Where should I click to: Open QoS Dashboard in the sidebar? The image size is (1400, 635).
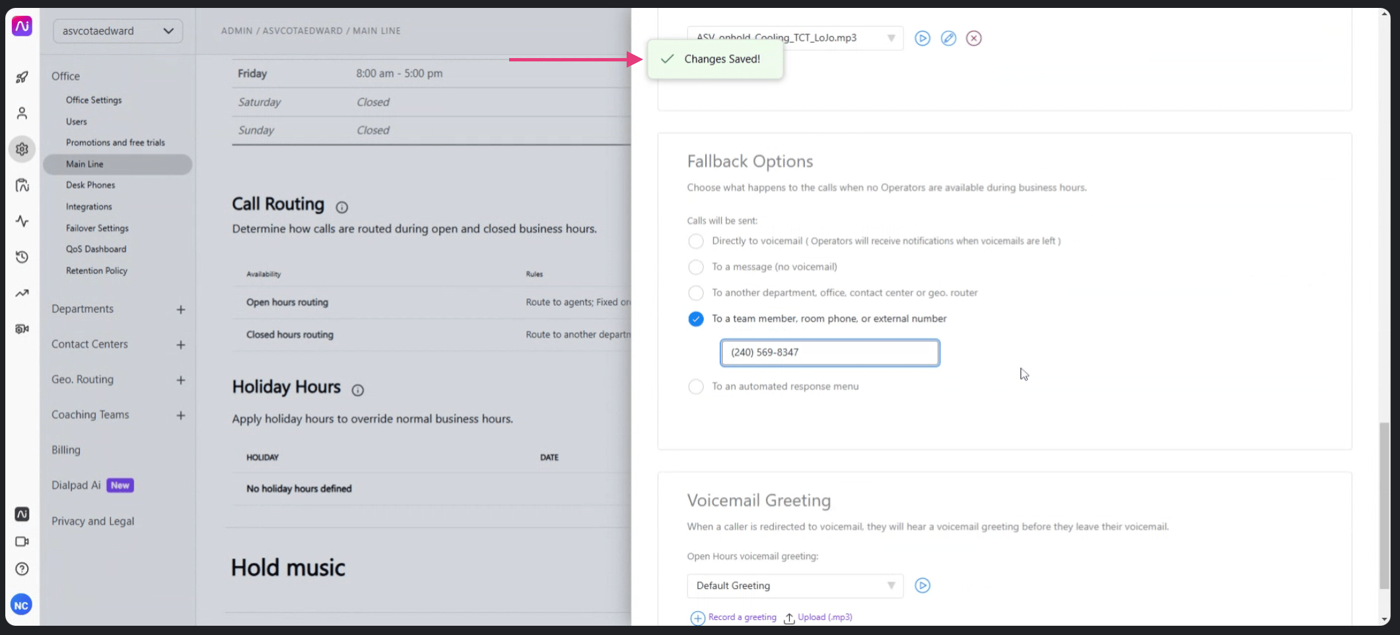tap(96, 249)
